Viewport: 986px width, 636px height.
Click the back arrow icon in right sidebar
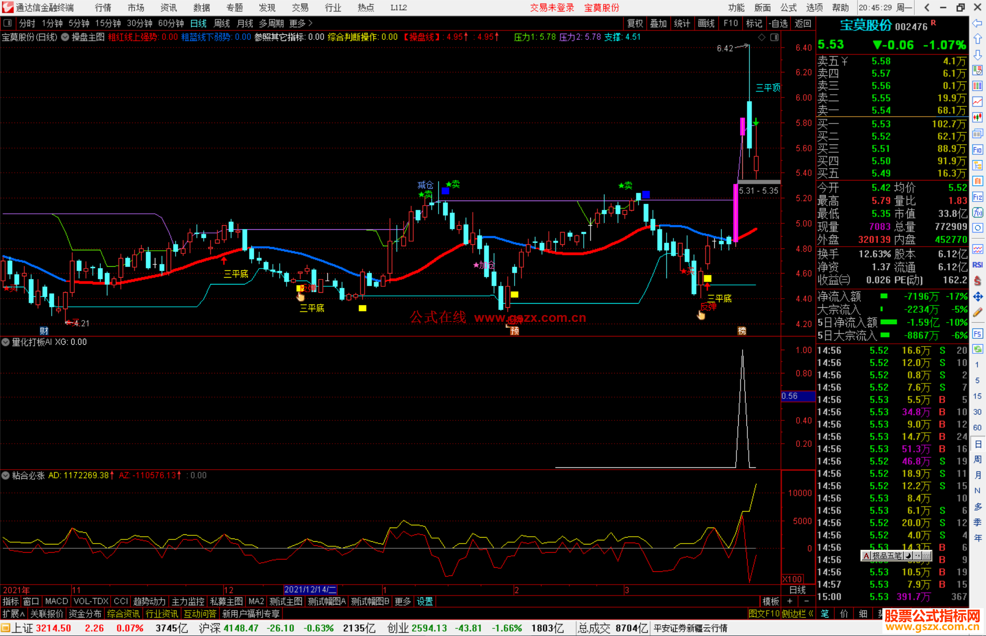(977, 23)
